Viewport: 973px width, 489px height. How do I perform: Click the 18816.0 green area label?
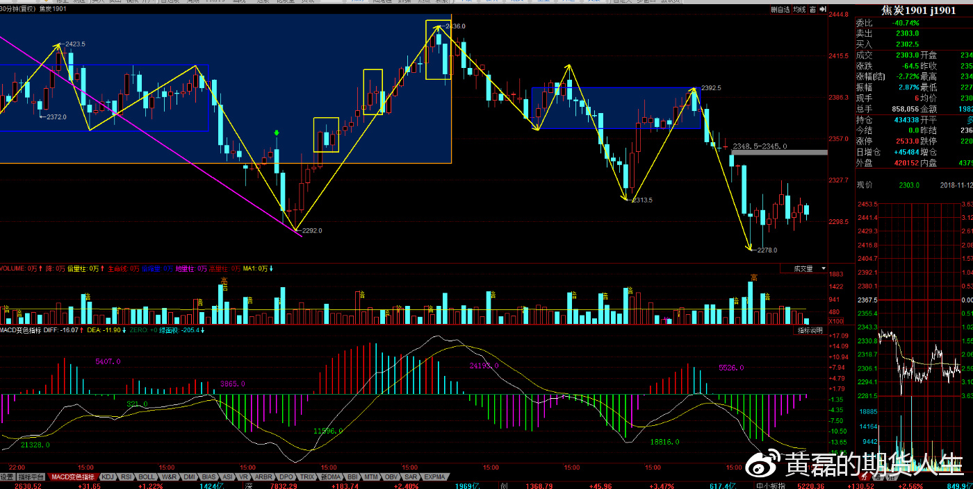(x=664, y=441)
